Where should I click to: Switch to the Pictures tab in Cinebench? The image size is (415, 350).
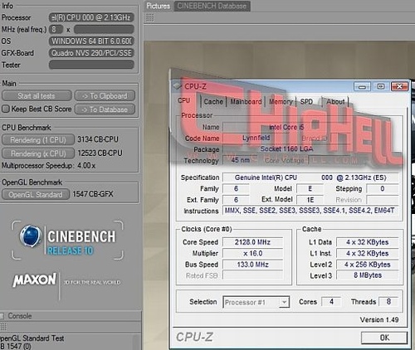tap(159, 6)
